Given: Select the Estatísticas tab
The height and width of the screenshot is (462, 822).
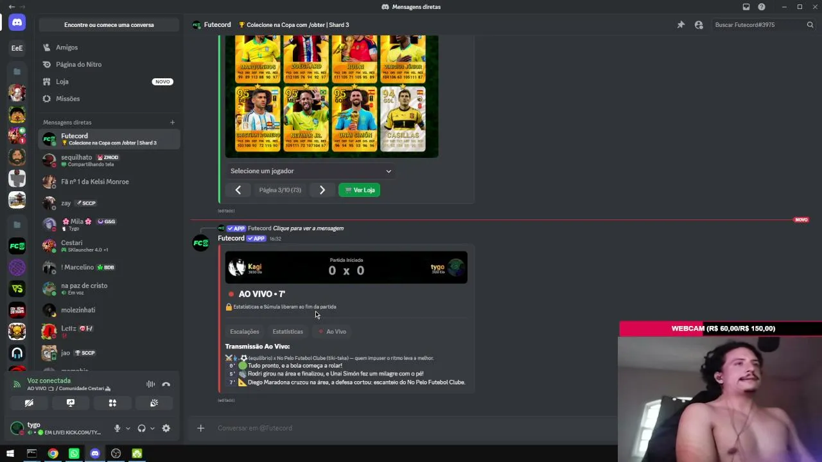Looking at the screenshot, I should pyautogui.click(x=288, y=332).
